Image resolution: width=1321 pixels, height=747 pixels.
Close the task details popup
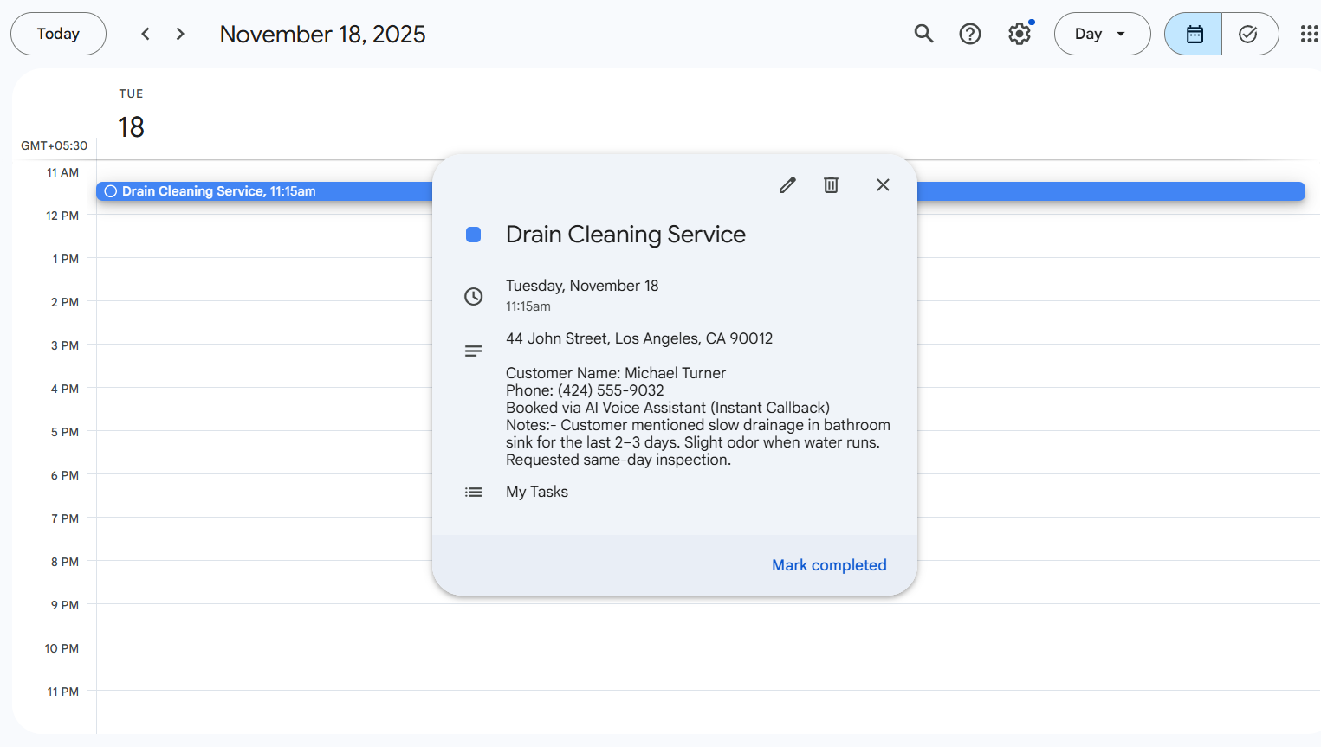click(x=883, y=185)
